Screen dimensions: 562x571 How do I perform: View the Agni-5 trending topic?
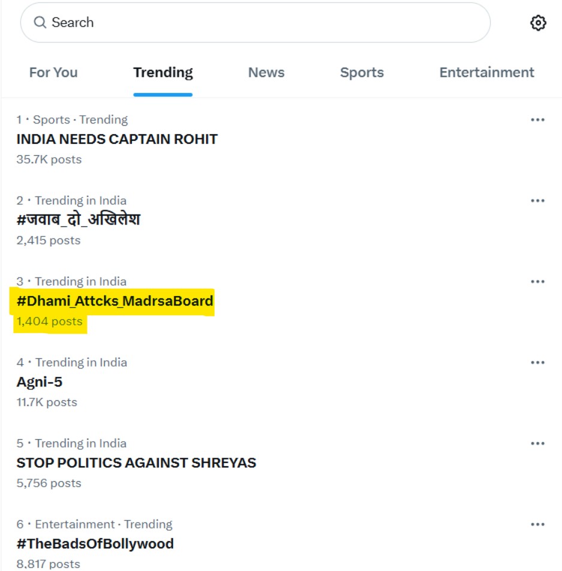tap(40, 382)
